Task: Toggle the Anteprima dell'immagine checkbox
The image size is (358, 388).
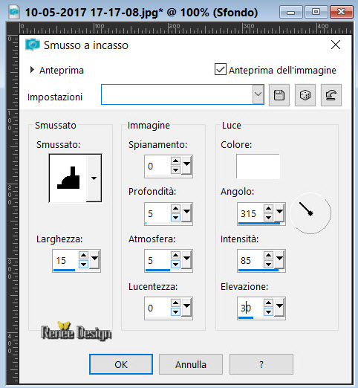Action: [x=221, y=69]
